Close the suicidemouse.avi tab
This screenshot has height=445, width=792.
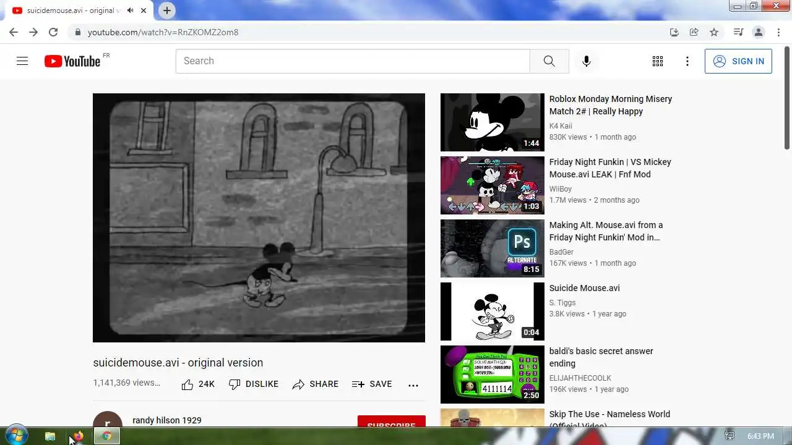click(144, 11)
